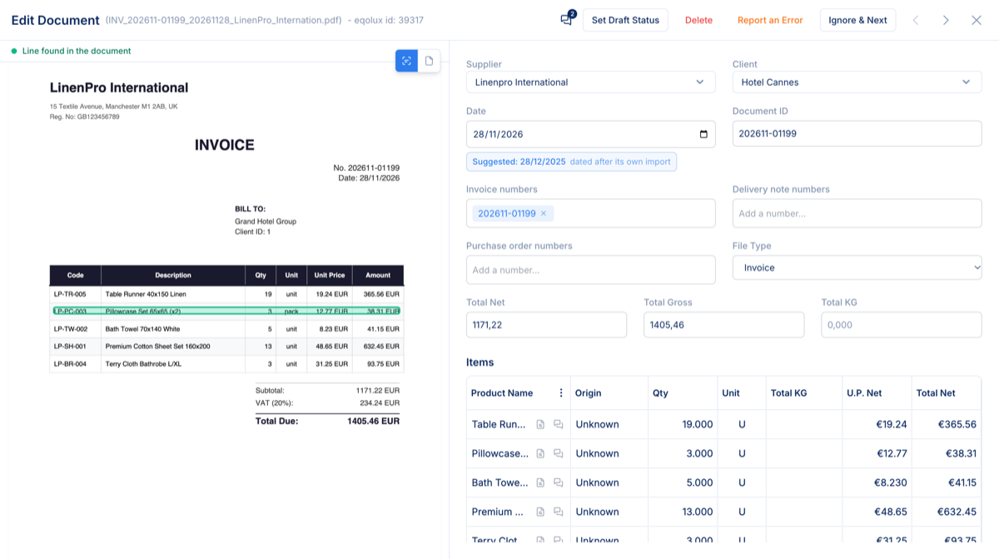The height and width of the screenshot is (559, 999).
Task: Click the €365.56 Total Net cell
Action: (x=947, y=424)
